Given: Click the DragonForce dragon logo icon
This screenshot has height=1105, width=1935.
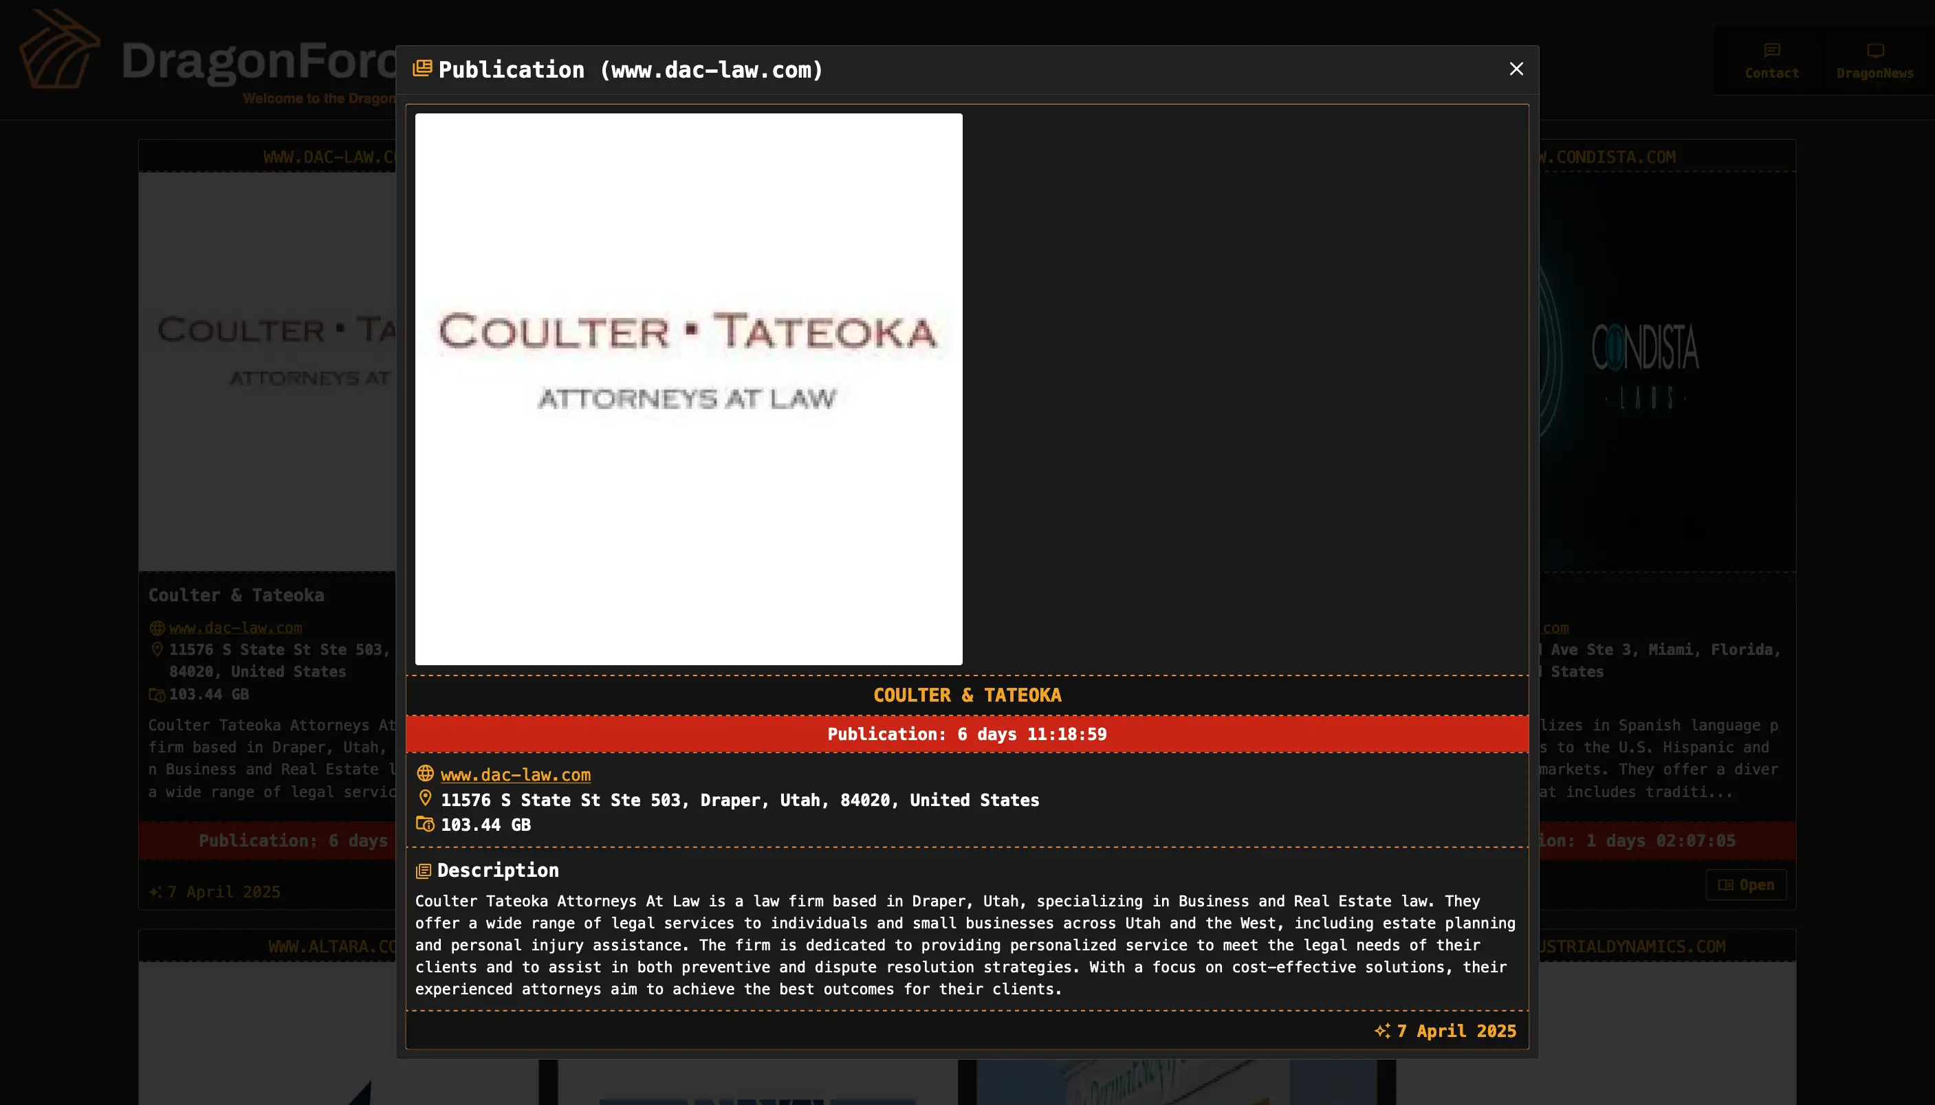Looking at the screenshot, I should [59, 50].
